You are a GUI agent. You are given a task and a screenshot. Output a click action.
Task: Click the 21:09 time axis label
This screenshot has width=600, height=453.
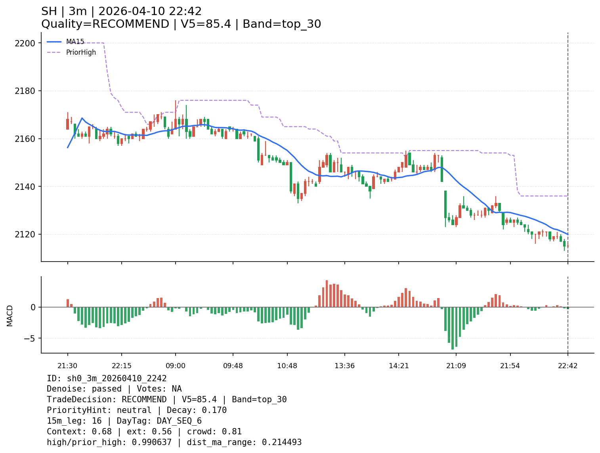(456, 365)
